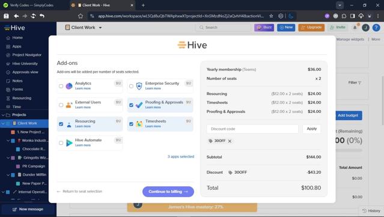The image size is (384, 217).
Task: Check the External Users add-on checkbox
Action: [61, 105]
